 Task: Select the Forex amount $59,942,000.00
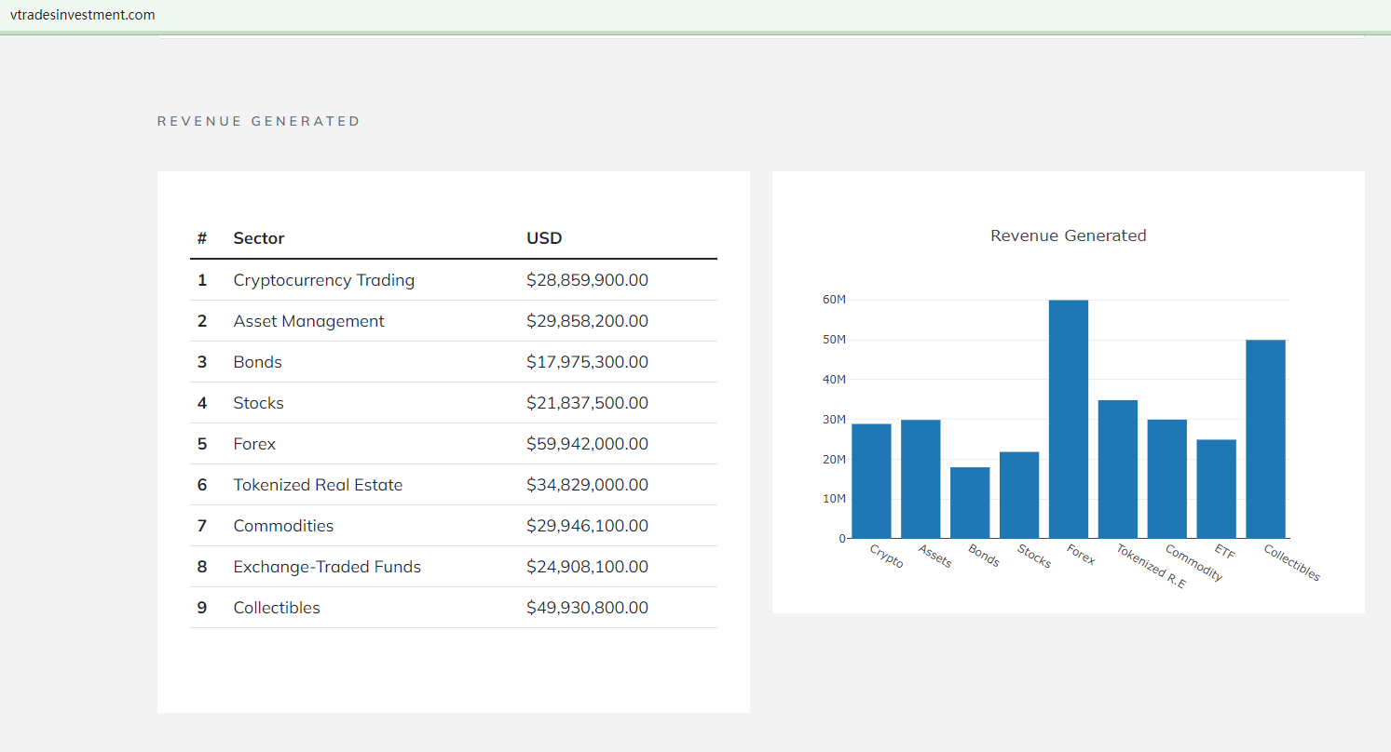(587, 444)
